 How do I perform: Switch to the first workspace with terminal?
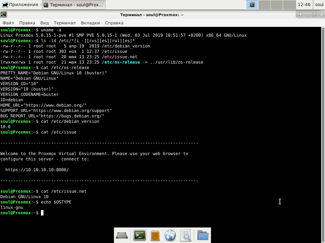click(252, 4)
